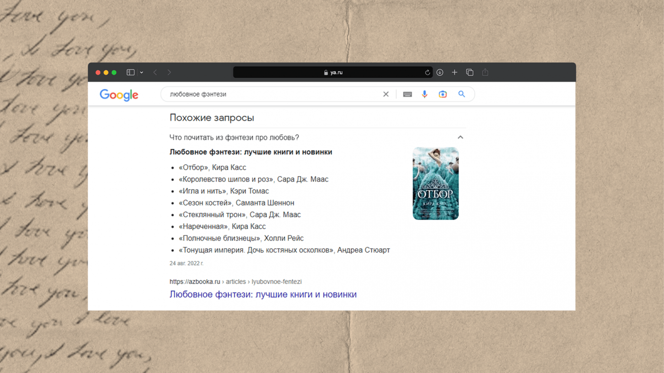
Task: Clear the search query with the X
Action: coord(386,94)
